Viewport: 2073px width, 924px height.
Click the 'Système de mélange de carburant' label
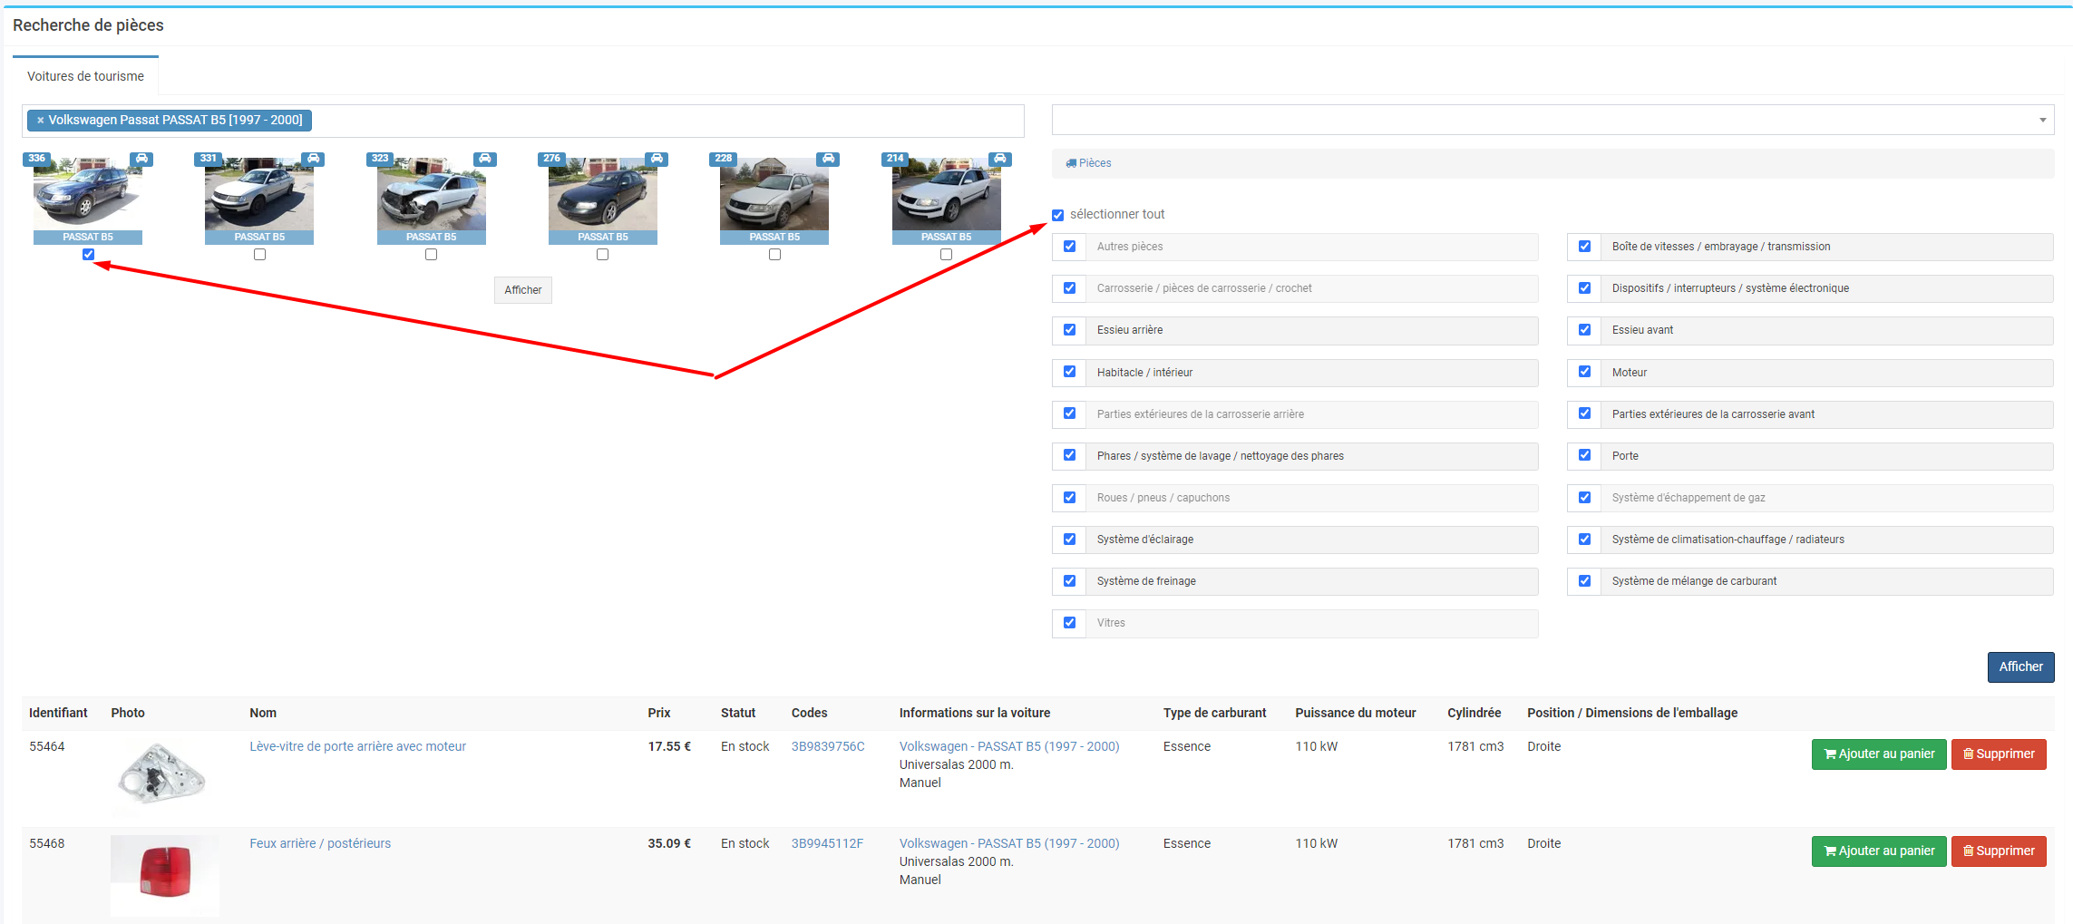point(1694,582)
